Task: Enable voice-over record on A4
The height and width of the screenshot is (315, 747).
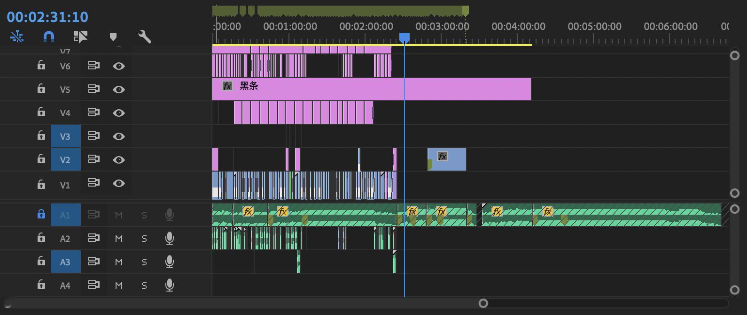Action: (x=170, y=285)
